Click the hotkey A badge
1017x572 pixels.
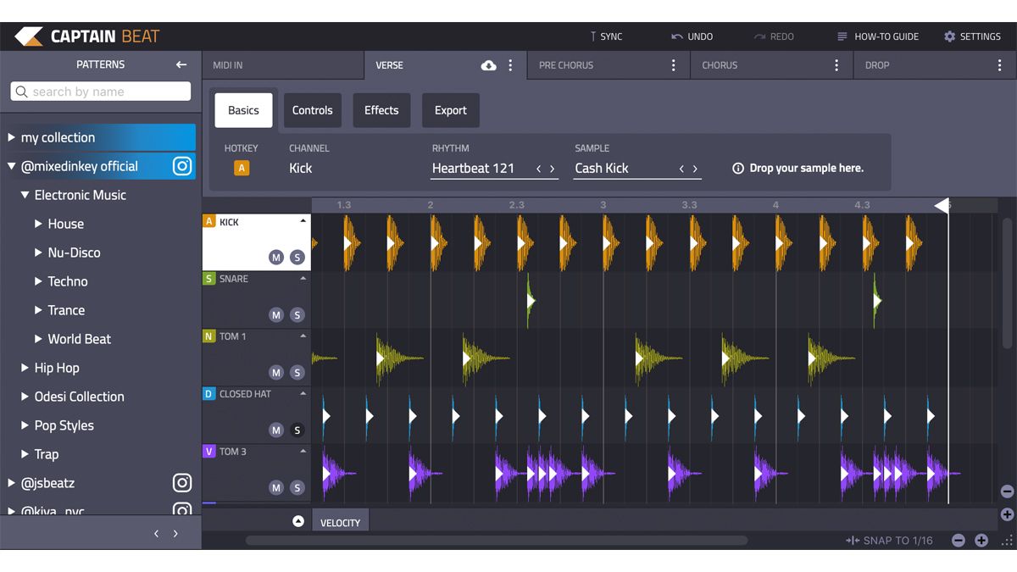(242, 168)
